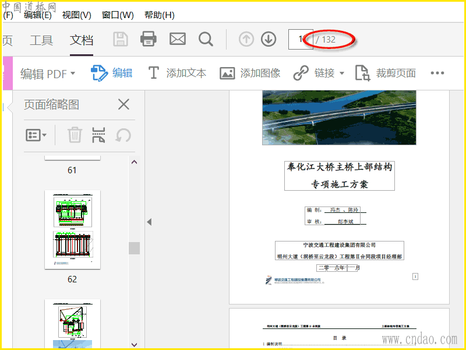Click thumbnail scrollbar up arrow
This screenshot has height=350, width=466.
(135, 162)
